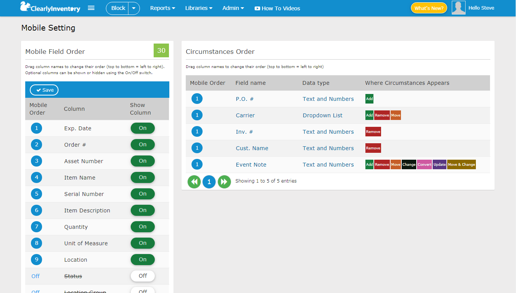Image resolution: width=516 pixels, height=293 pixels.
Task: Click the order circle beside P.O. #
Action: tap(197, 99)
